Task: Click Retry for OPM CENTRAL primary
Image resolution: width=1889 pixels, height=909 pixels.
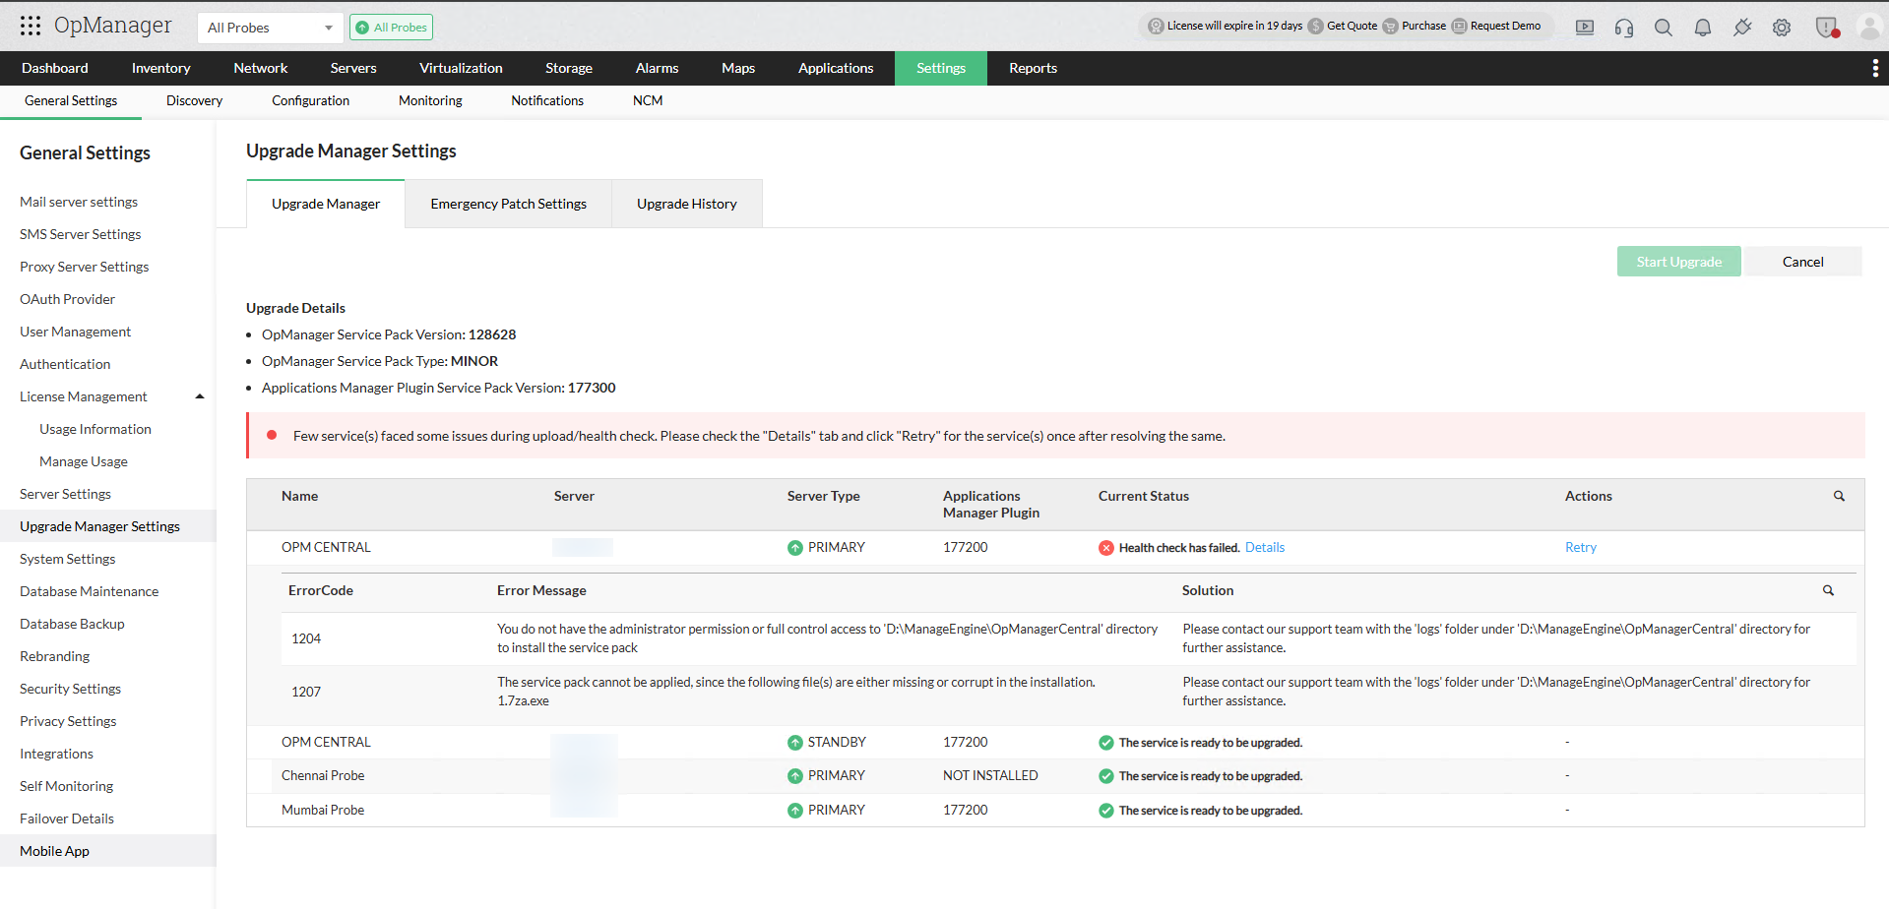Action: (x=1580, y=548)
